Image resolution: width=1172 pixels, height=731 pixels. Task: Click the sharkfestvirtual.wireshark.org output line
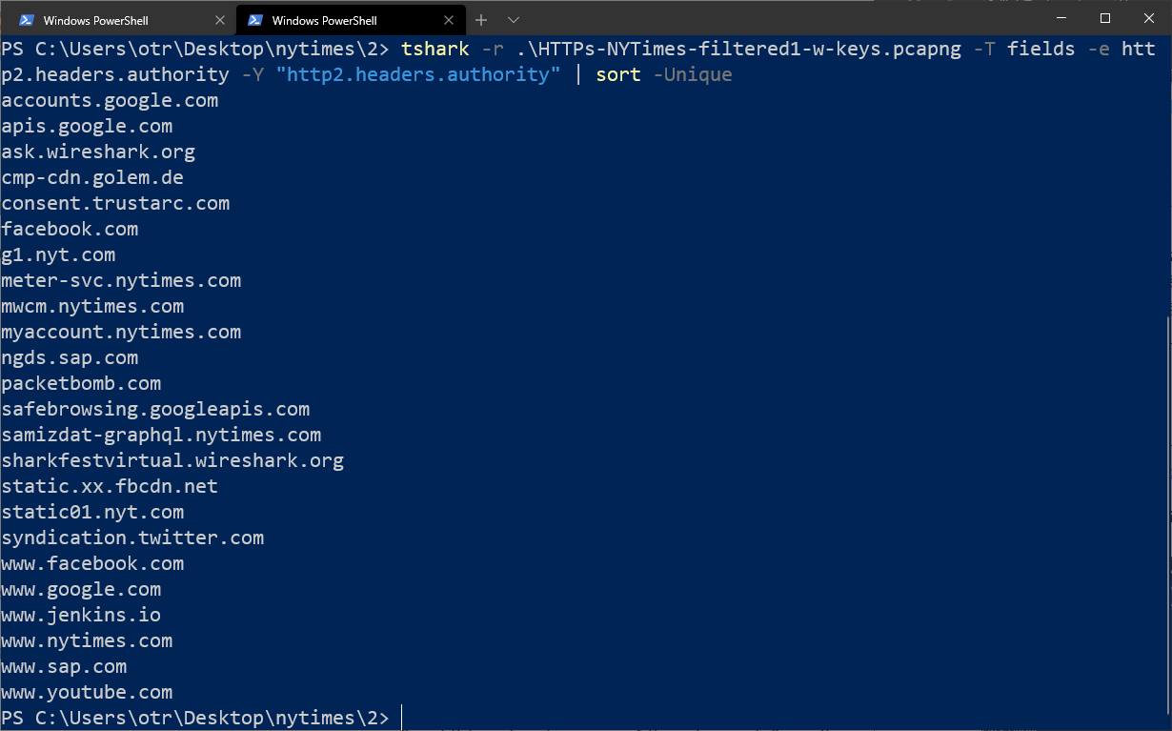click(172, 460)
